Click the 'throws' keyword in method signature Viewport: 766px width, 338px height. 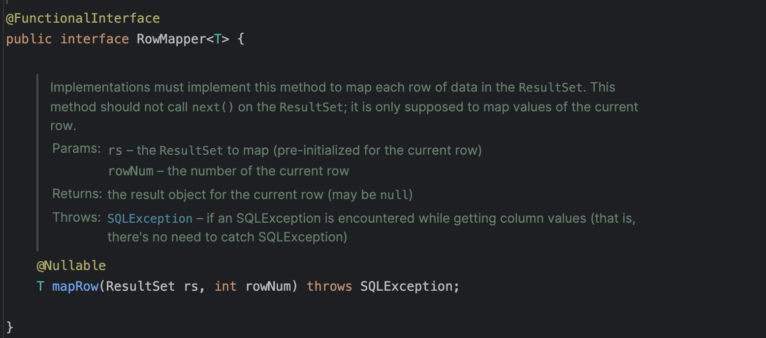point(329,286)
